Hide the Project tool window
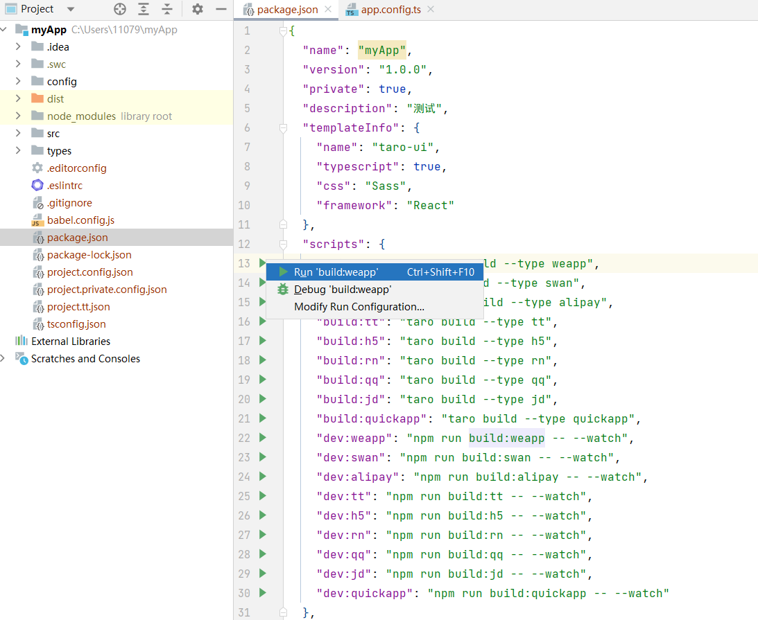The height and width of the screenshot is (620, 758). pos(221,9)
